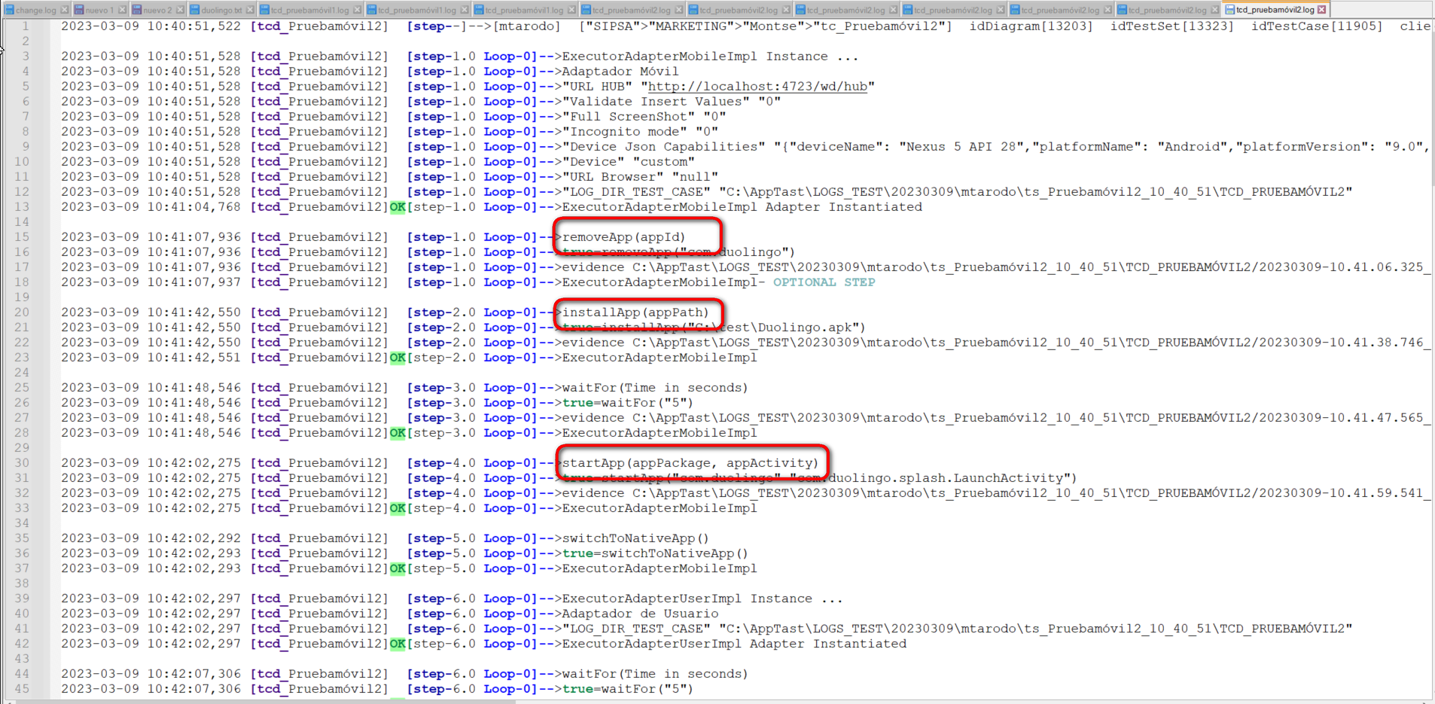Click the file icon on nuevo 1 tab
1435x704 pixels.
click(x=78, y=10)
